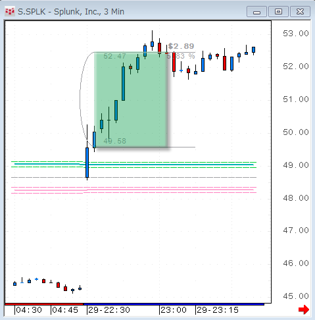Click the '52.47' upper price label
The width and height of the screenshot is (315, 320).
pos(114,56)
